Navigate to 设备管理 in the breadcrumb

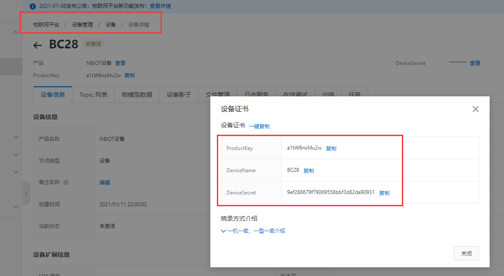click(x=82, y=25)
